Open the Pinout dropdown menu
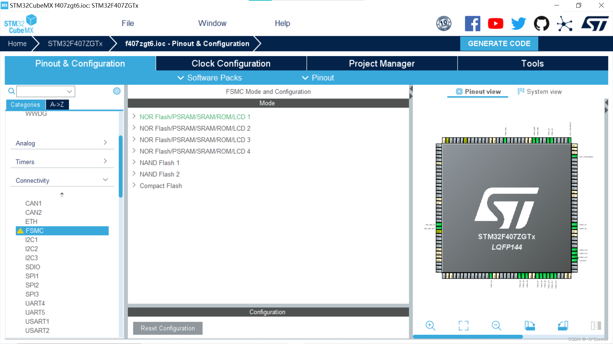The height and width of the screenshot is (344, 613). tap(318, 78)
